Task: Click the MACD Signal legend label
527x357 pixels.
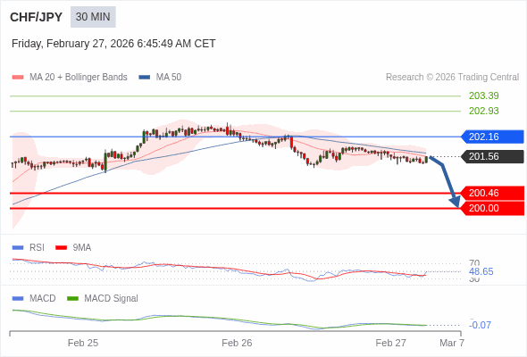Action: [x=112, y=298]
